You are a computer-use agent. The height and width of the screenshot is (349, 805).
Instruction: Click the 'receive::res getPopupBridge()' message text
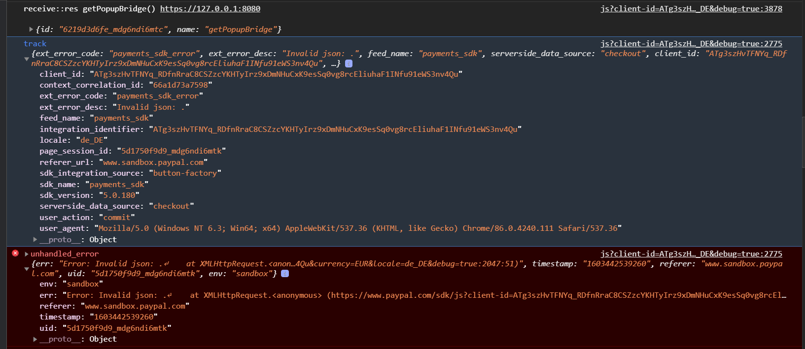(89, 9)
